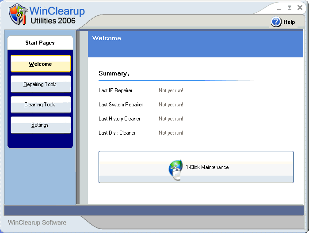Screen dimensions: 309x233
Task: Click the Last System Repairer label
Action: pyautogui.click(x=121, y=105)
